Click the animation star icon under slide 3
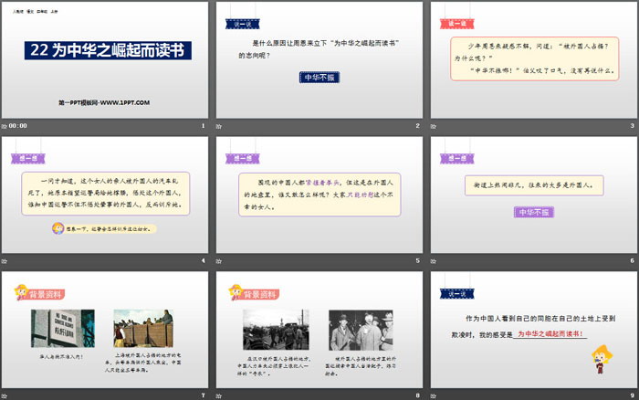The image size is (639, 400). pos(435,126)
